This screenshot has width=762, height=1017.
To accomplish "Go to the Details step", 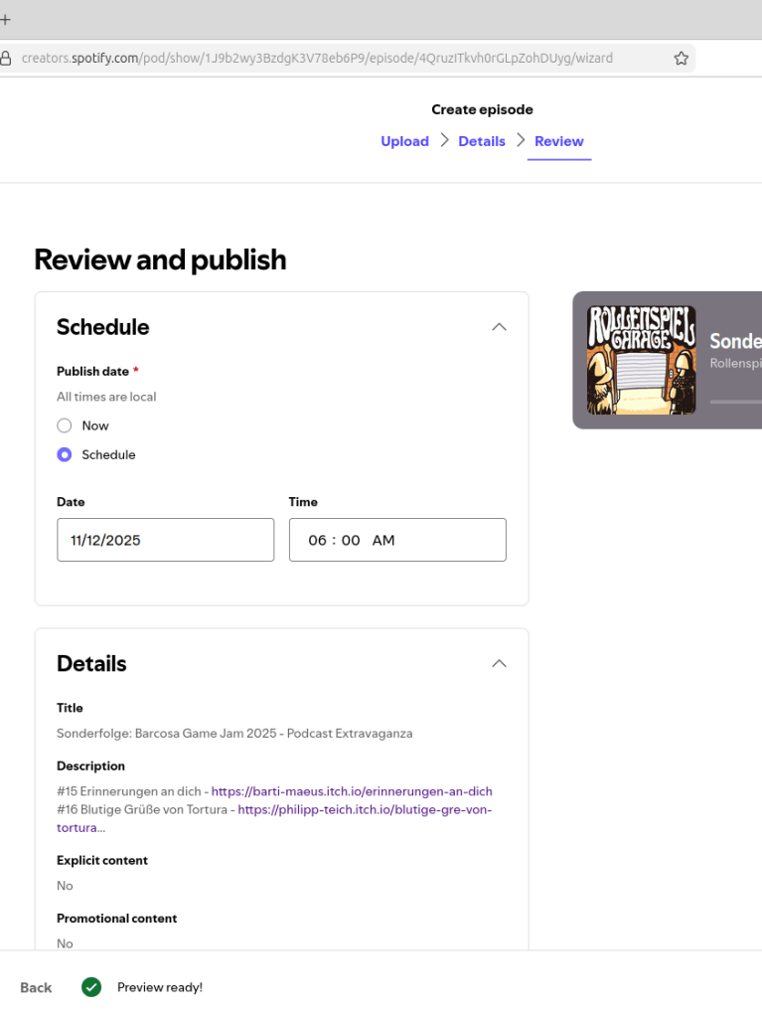I will point(482,141).
